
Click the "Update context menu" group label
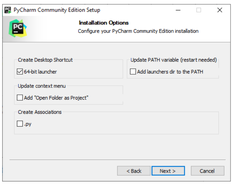42,86
